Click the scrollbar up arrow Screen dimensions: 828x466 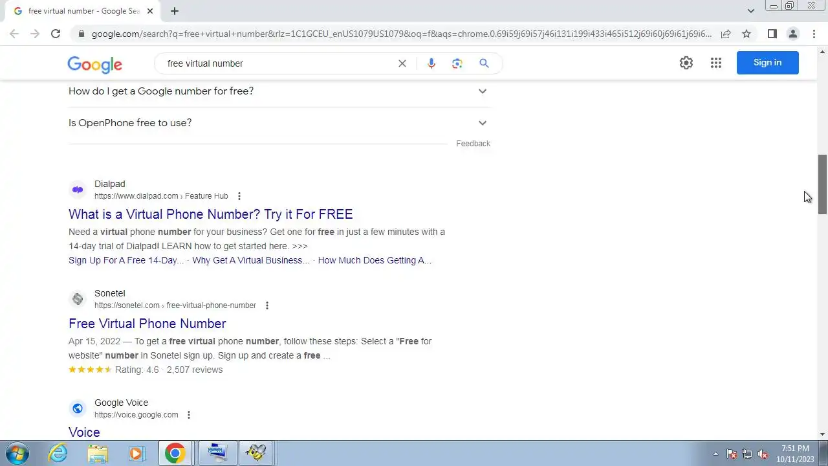tap(822, 50)
